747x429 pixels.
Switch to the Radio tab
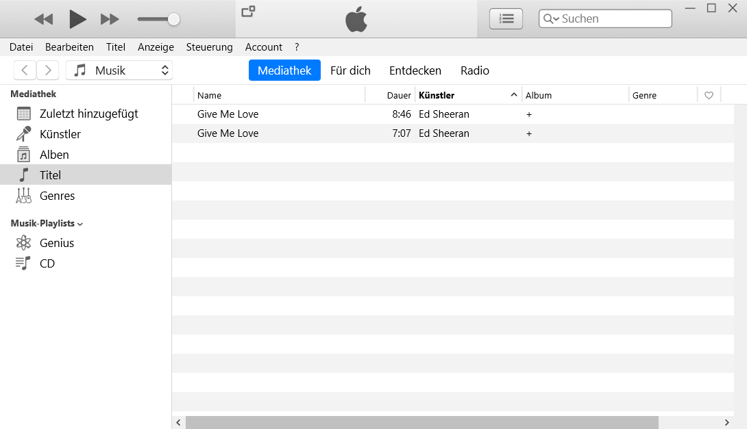pos(474,70)
